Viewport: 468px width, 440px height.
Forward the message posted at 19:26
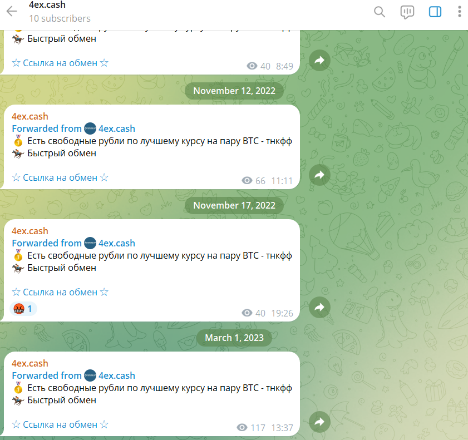[x=319, y=307]
